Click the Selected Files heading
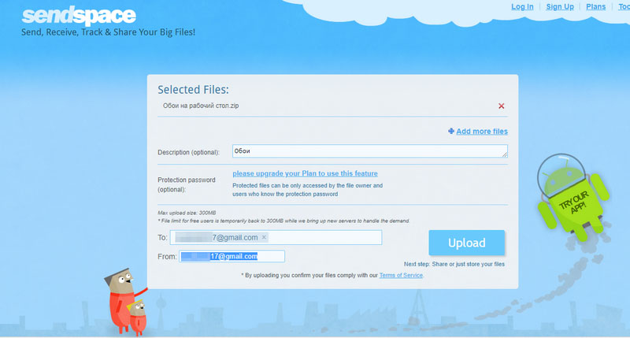Viewport: 630px width, 338px height. [x=193, y=90]
